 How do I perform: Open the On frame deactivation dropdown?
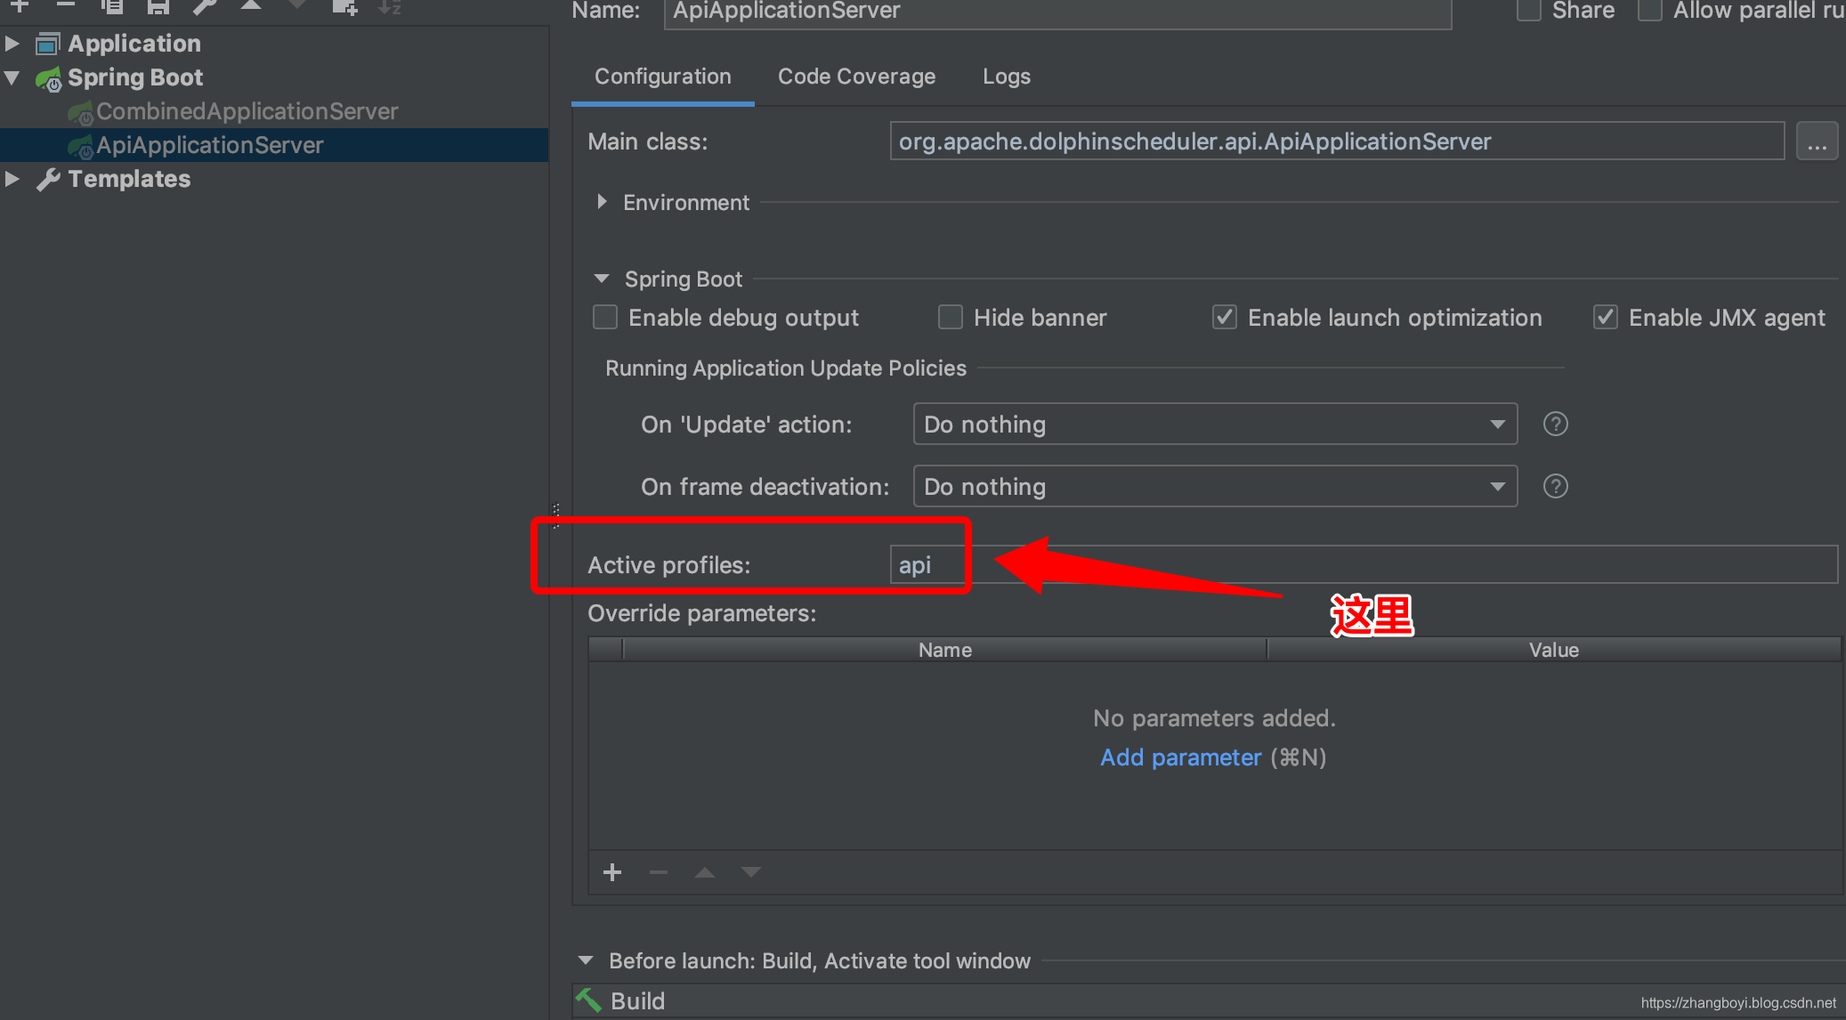(x=1215, y=486)
